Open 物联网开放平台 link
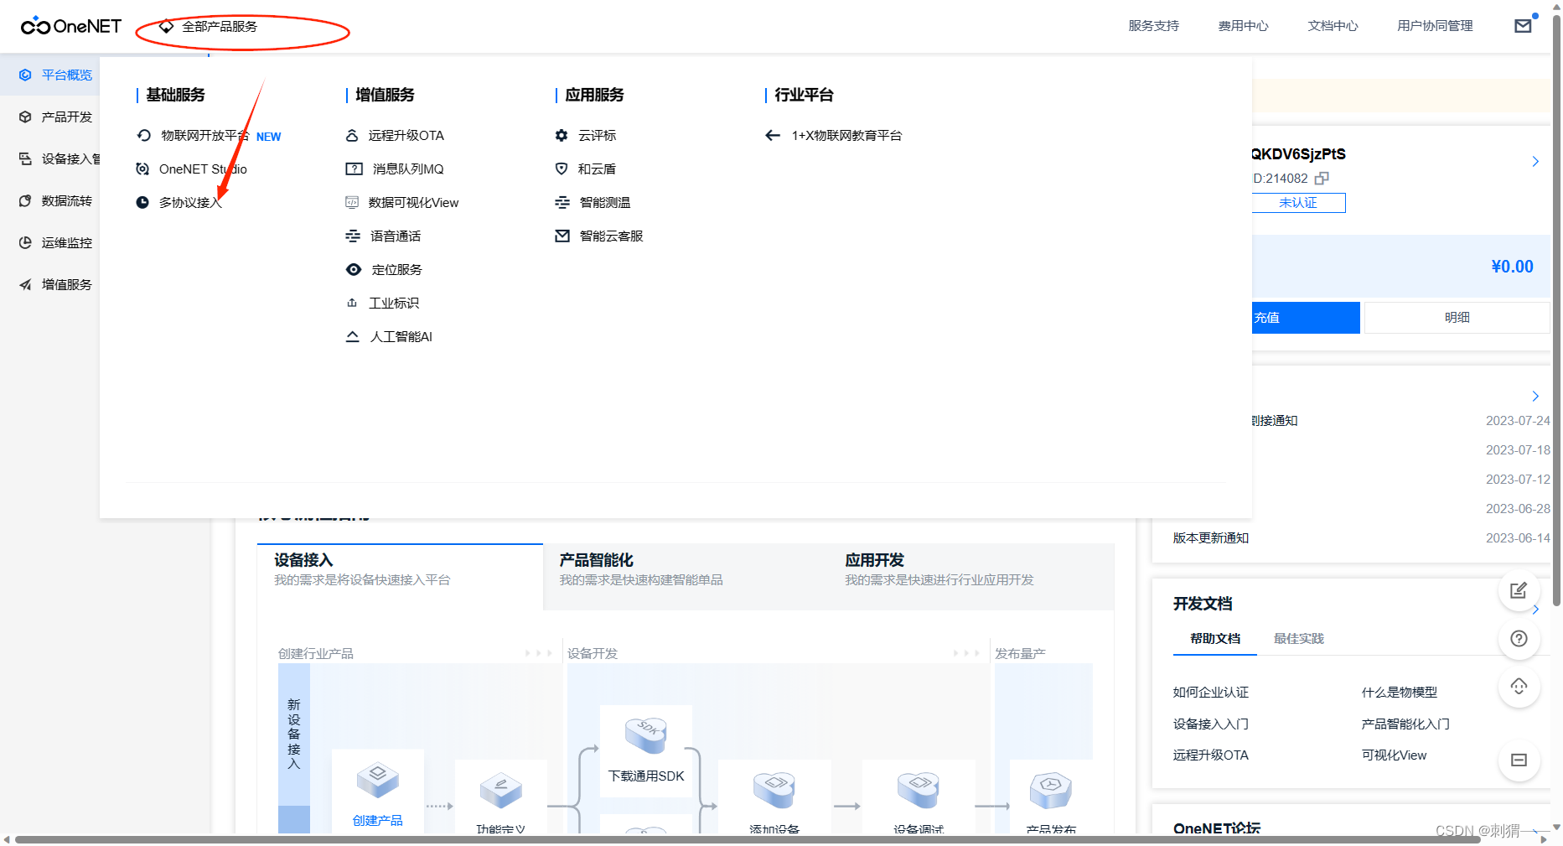This screenshot has height=846, width=1563. point(205,135)
